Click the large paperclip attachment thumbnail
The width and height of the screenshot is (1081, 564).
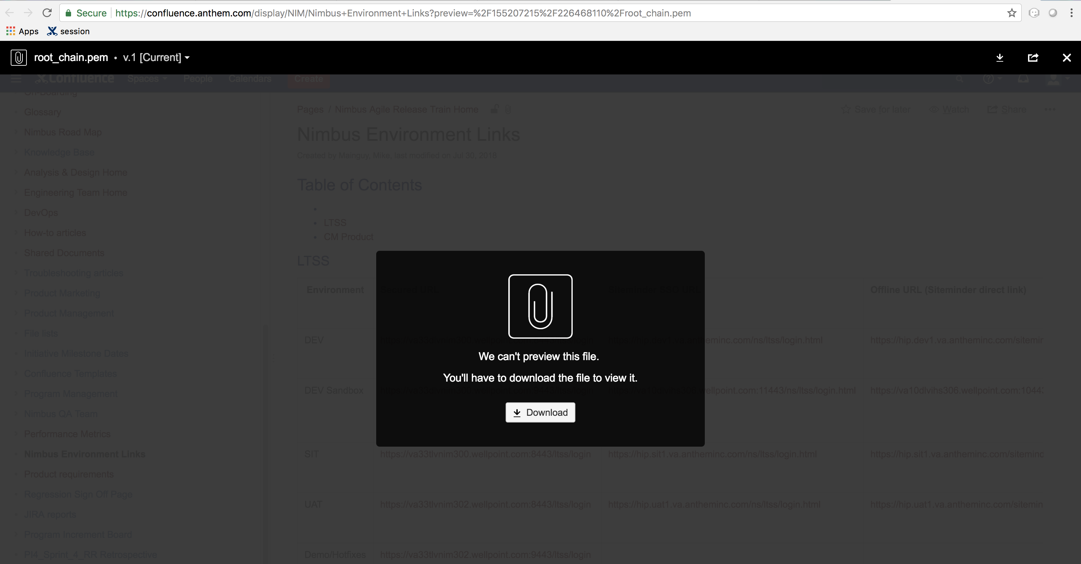[x=540, y=306]
